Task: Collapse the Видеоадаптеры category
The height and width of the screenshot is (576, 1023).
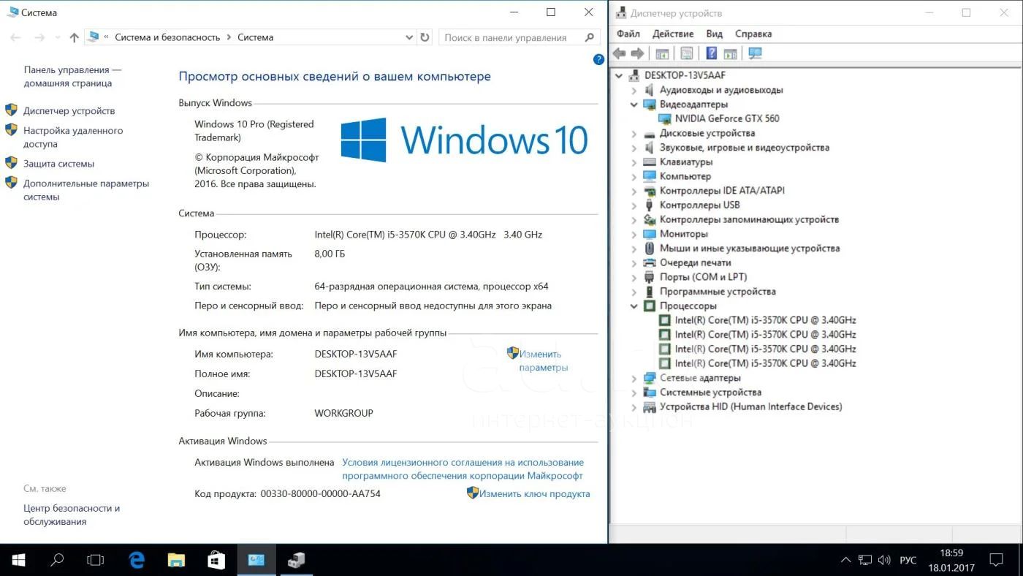Action: [x=634, y=105]
